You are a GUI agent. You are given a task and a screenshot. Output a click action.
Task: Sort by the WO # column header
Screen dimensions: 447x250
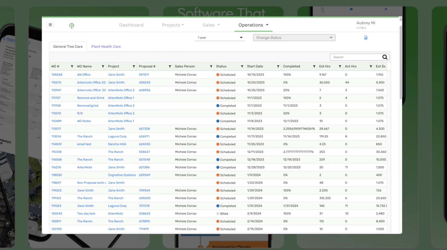point(55,66)
